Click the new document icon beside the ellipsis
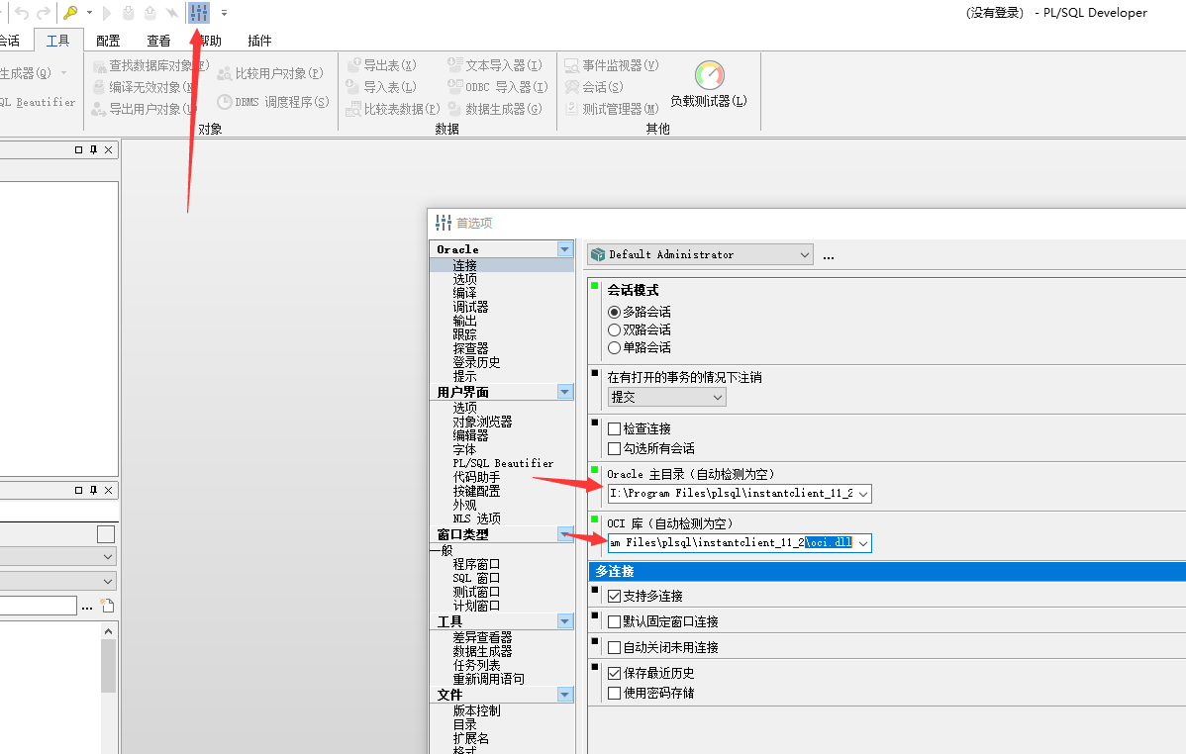Viewport: 1186px width, 754px height. pyautogui.click(x=107, y=606)
